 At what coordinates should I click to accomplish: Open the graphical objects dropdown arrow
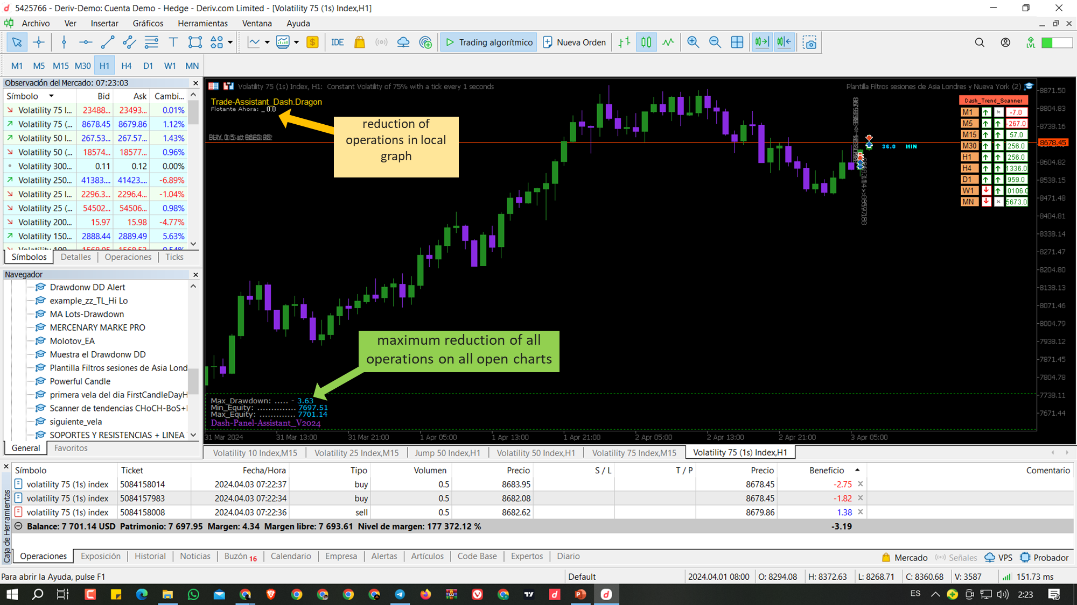230,42
